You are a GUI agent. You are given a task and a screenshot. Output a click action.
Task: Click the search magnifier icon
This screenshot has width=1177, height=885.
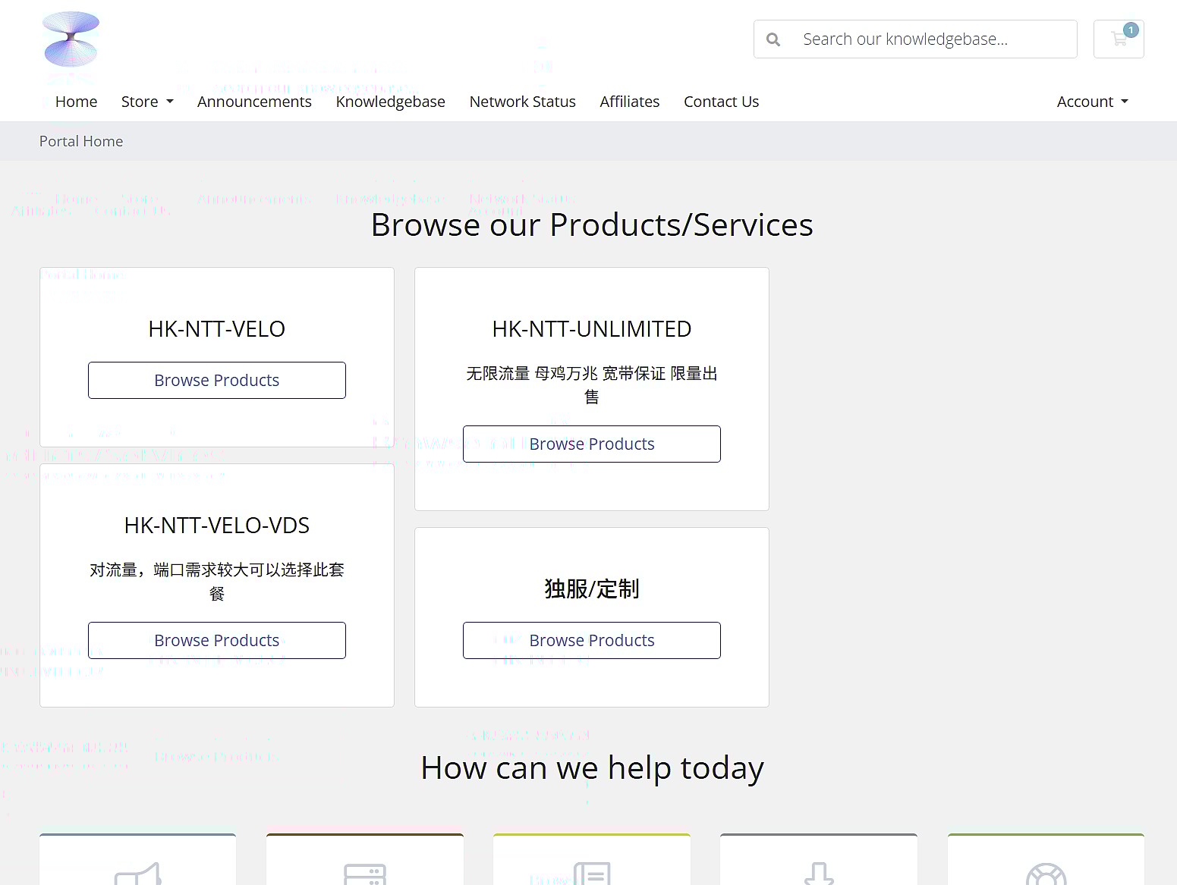tap(773, 39)
